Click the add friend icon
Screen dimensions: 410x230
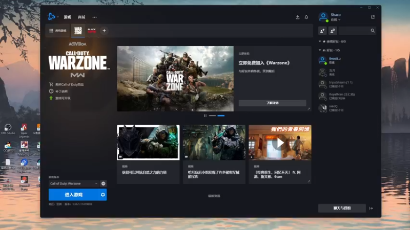click(322, 31)
